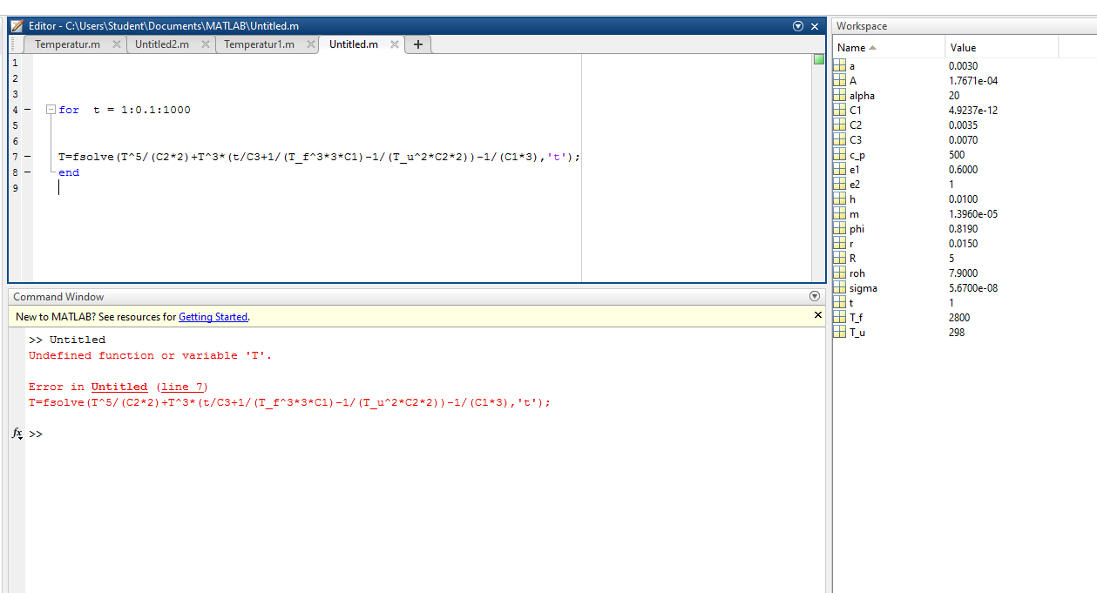Switch to Temperatur1.m tab
The width and height of the screenshot is (1097, 593).
tap(259, 44)
